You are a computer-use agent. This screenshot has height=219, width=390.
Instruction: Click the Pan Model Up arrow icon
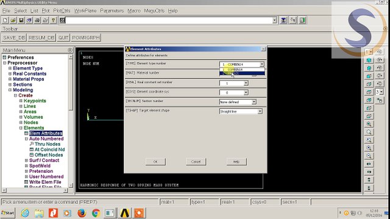(369, 180)
